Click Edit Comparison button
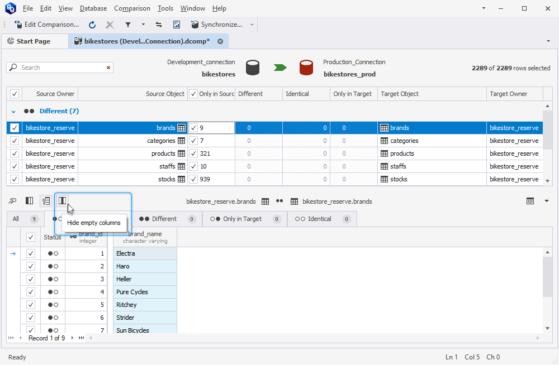The width and height of the screenshot is (559, 365). point(47,25)
